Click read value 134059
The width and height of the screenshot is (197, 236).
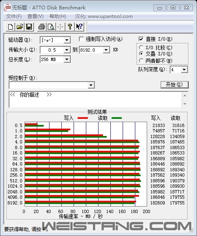tap(177, 136)
